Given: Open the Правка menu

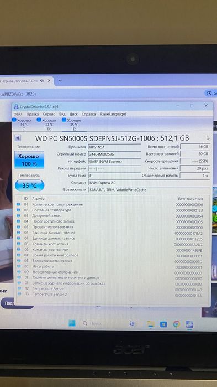Looking at the screenshot, I should coord(33,114).
